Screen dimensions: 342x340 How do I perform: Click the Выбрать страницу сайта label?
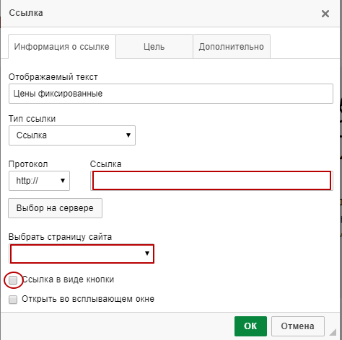point(60,237)
